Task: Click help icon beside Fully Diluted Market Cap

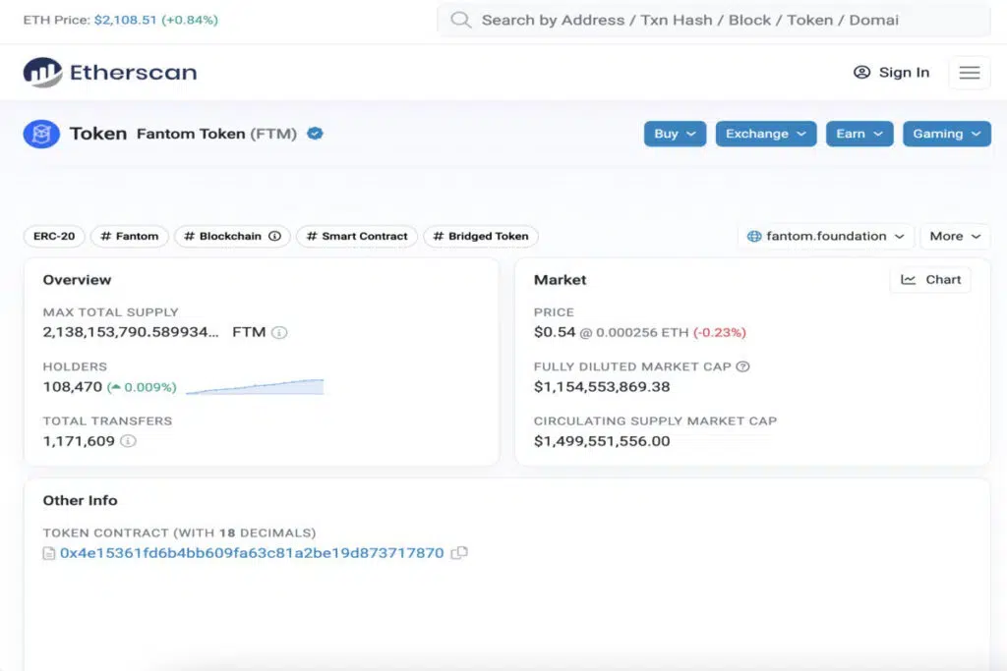Action: [x=743, y=366]
